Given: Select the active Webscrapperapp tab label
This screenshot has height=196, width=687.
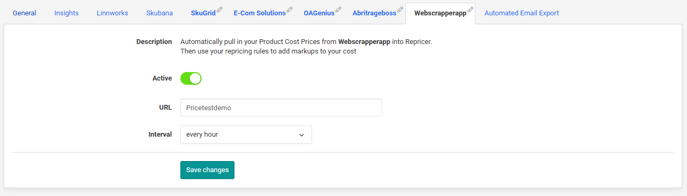Looking at the screenshot, I should [x=440, y=13].
